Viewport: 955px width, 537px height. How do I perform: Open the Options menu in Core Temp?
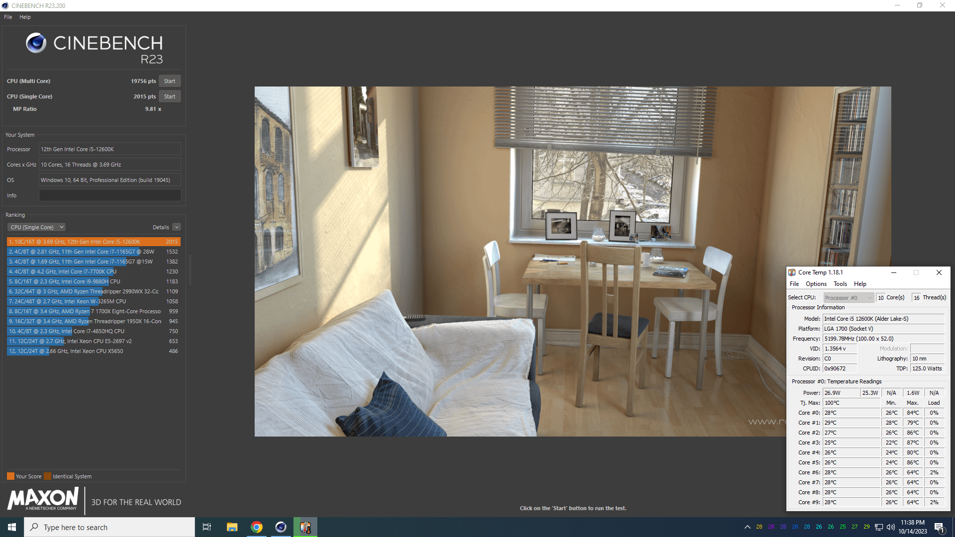816,284
